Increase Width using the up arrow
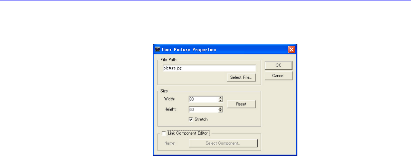Screen dimensions: 411x156 (x=220, y=98)
